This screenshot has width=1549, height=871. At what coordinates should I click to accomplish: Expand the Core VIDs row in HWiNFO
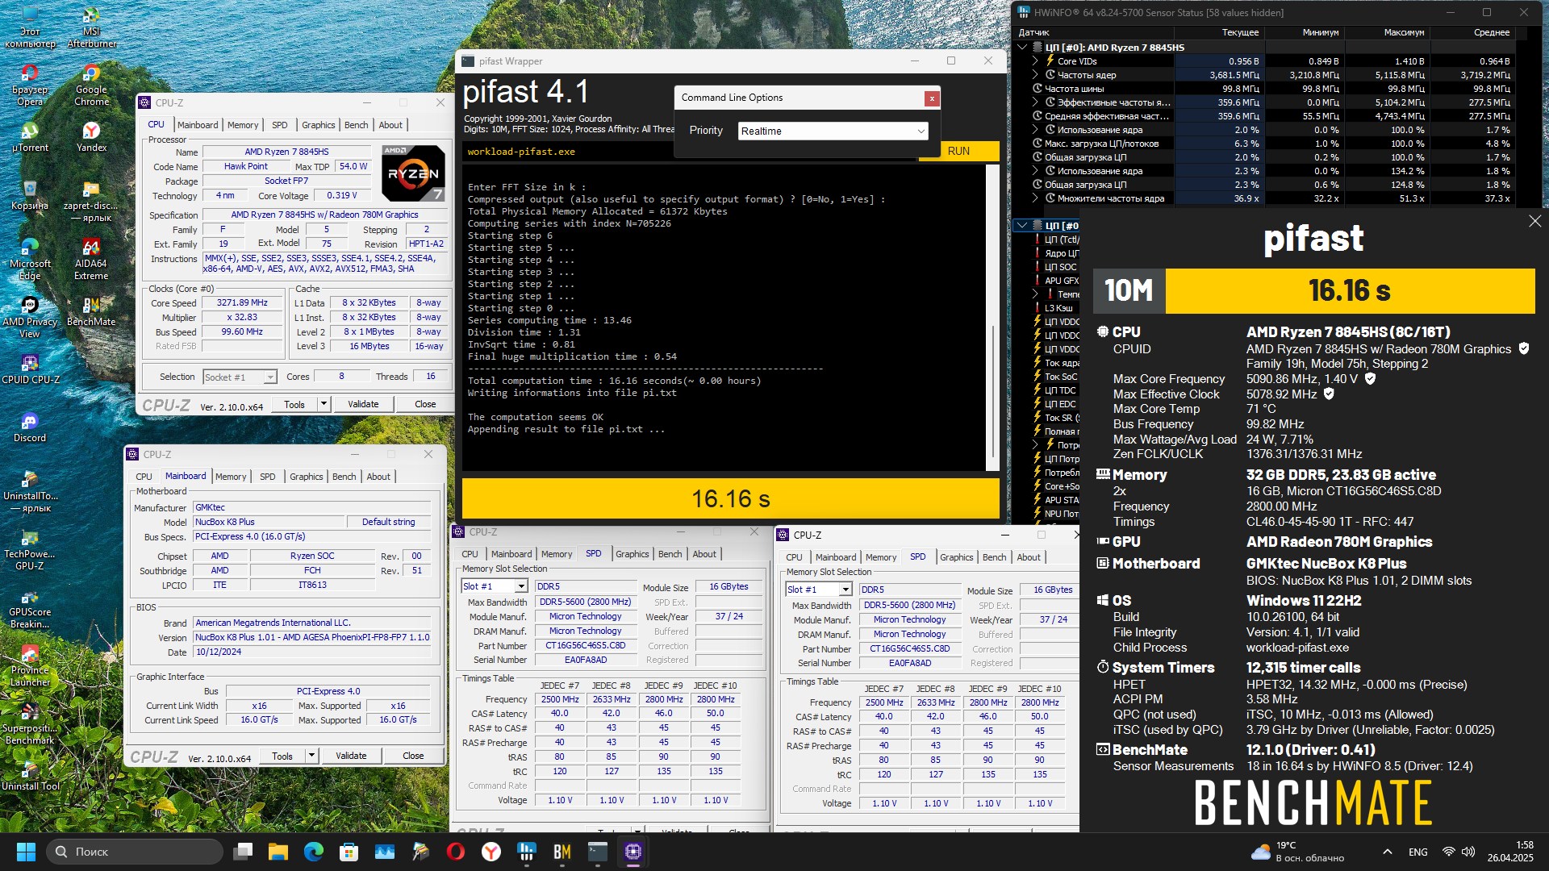click(x=1036, y=61)
